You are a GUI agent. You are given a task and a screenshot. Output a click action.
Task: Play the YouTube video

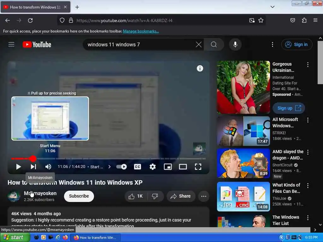tap(18, 167)
